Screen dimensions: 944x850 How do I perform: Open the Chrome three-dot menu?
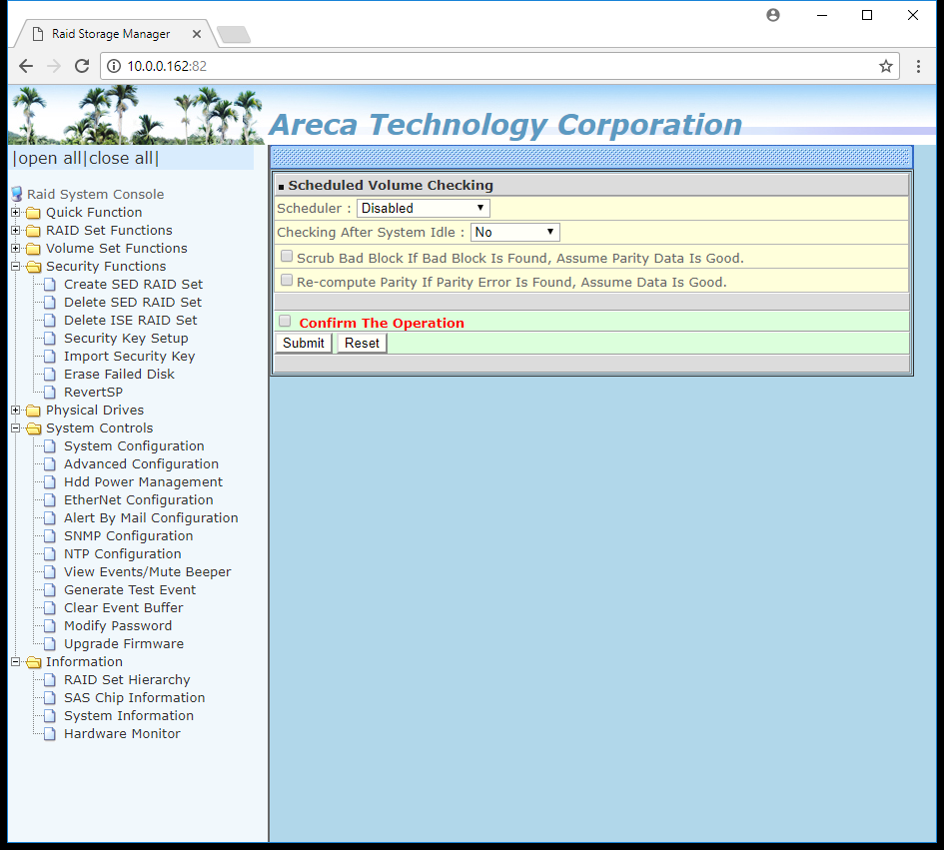tap(918, 66)
